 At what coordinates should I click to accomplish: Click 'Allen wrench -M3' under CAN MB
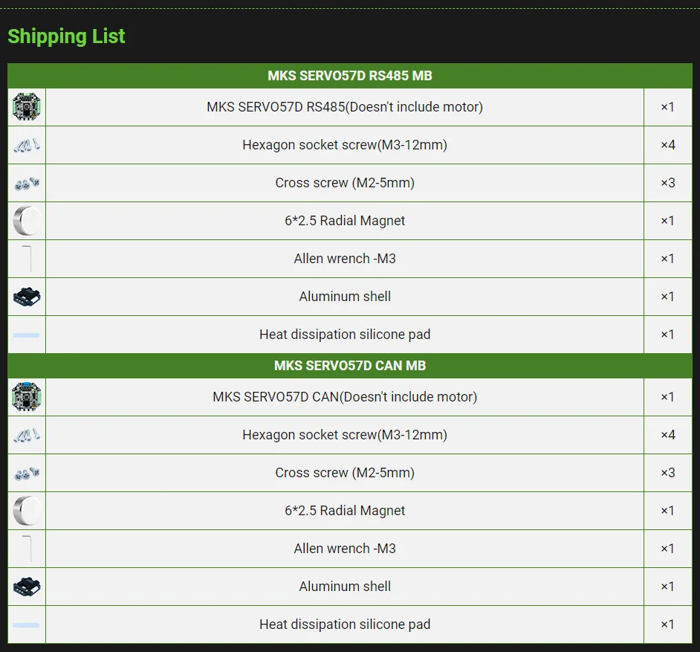pyautogui.click(x=345, y=549)
